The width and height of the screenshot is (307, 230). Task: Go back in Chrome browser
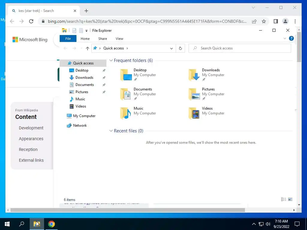[x=12, y=21]
